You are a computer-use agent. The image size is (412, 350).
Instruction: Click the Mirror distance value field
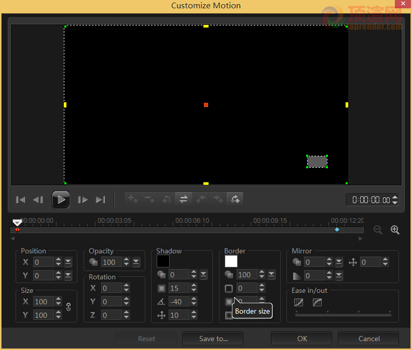pyautogui.click(x=370, y=262)
